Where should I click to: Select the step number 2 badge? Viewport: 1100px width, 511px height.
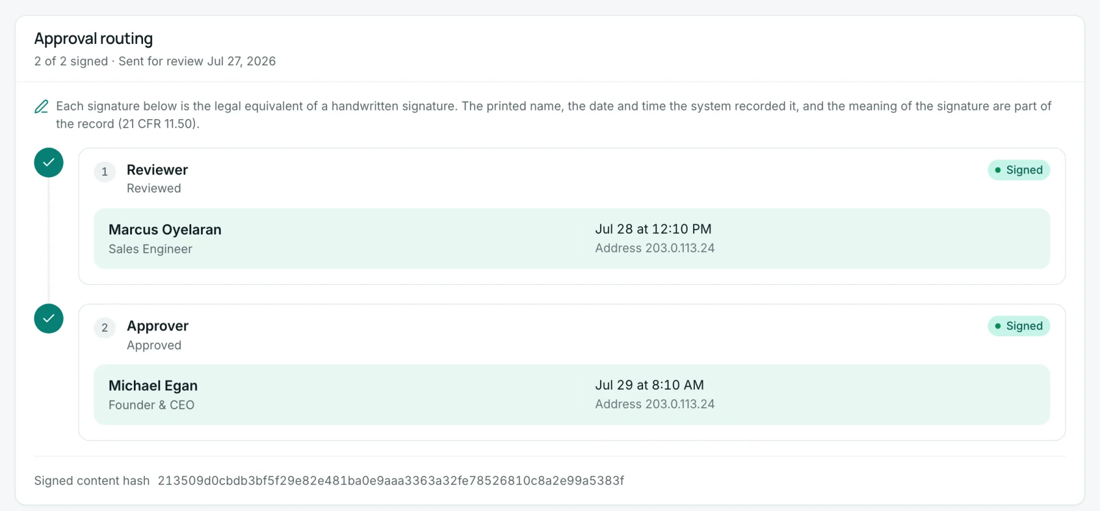coord(105,328)
